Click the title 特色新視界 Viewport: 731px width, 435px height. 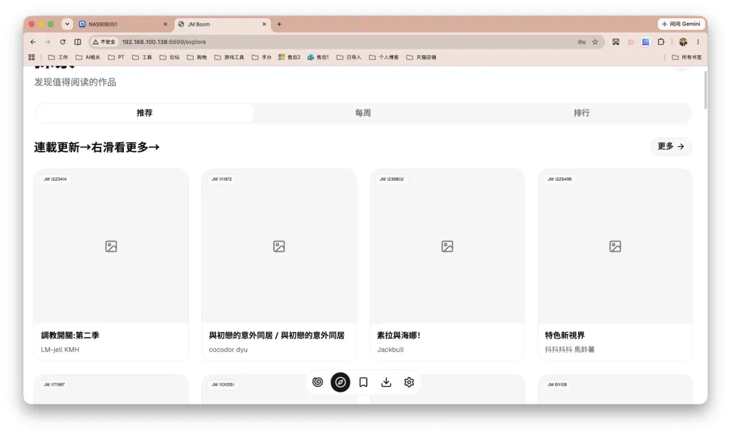(x=564, y=336)
